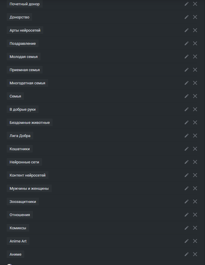
Task: Delete the В добрые руки tag
Action: pyautogui.click(x=195, y=109)
